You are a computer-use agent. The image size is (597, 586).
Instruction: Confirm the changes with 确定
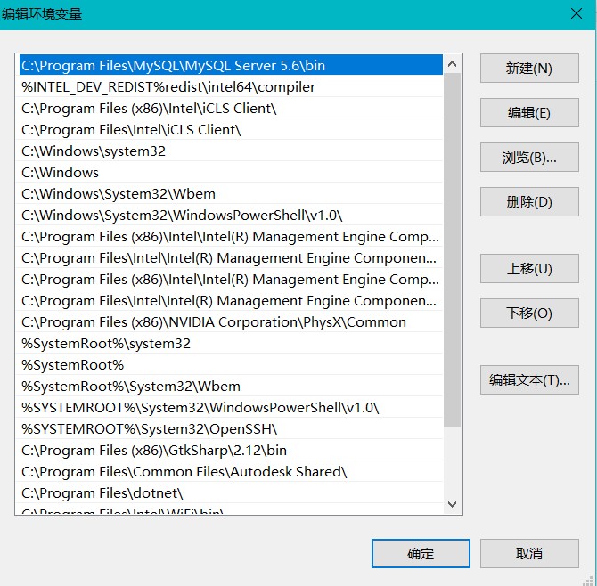pos(421,553)
